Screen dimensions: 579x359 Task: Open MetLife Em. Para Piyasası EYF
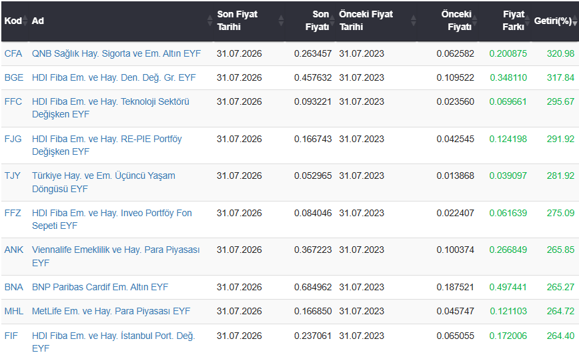[111, 311]
